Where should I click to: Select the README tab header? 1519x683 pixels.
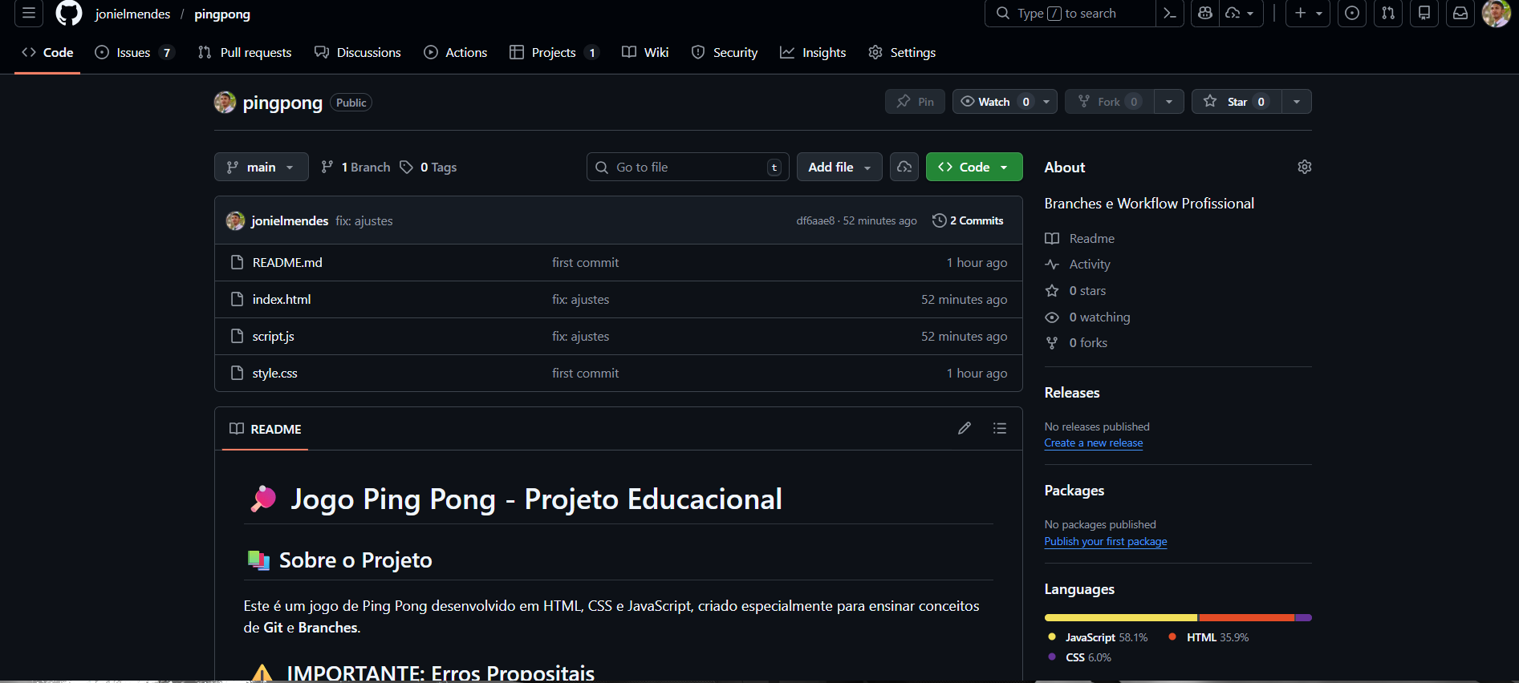click(x=266, y=429)
